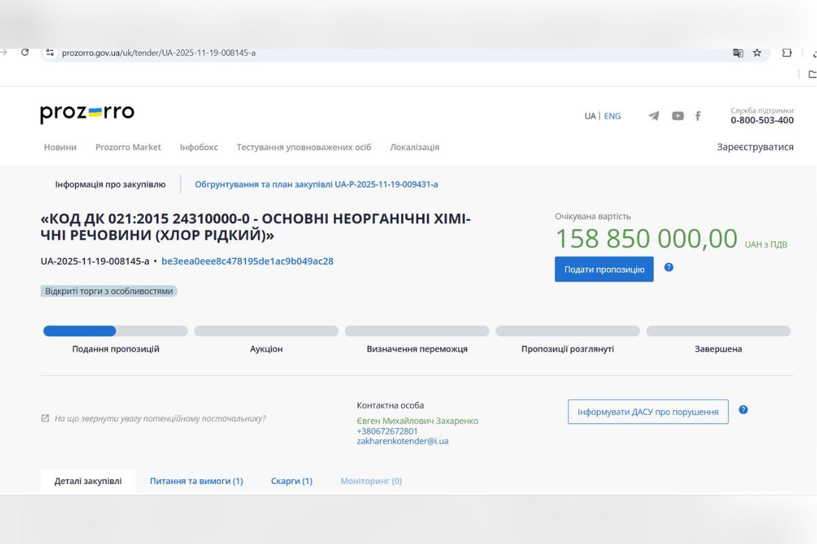Open the Обгрунтування та план закупівлі link
The image size is (817, 544).
[316, 184]
